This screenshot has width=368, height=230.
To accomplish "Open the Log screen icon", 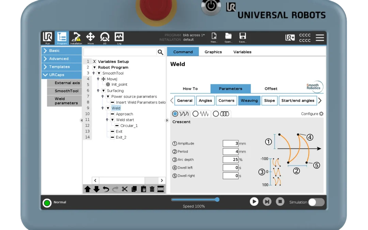I will (119, 38).
